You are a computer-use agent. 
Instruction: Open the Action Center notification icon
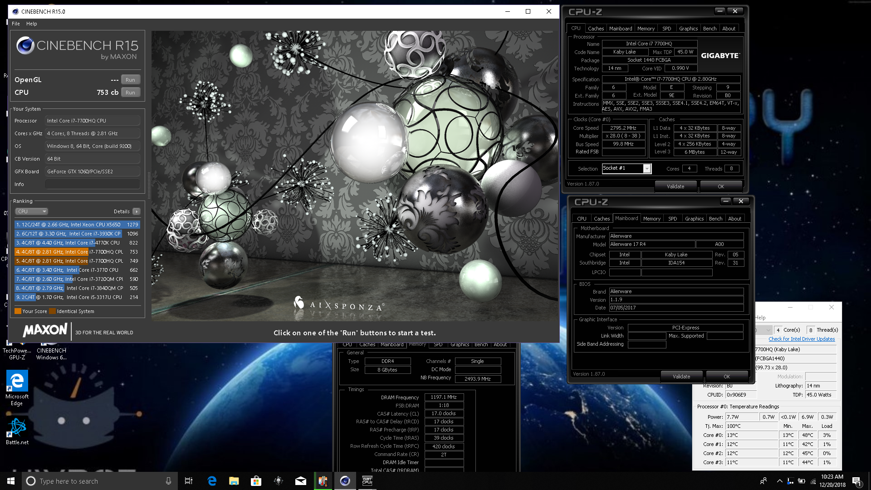coord(857,481)
